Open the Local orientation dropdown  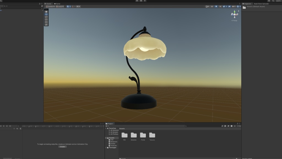pyautogui.click(x=59, y=6)
